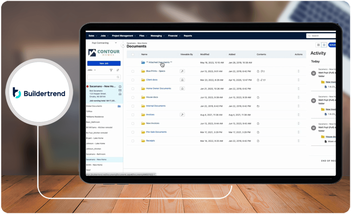Open actions menu for House docs row
The image size is (351, 214).
[x=299, y=97]
